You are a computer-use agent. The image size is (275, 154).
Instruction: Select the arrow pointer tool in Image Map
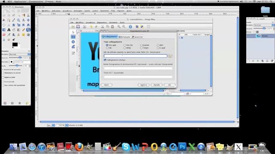(73, 32)
